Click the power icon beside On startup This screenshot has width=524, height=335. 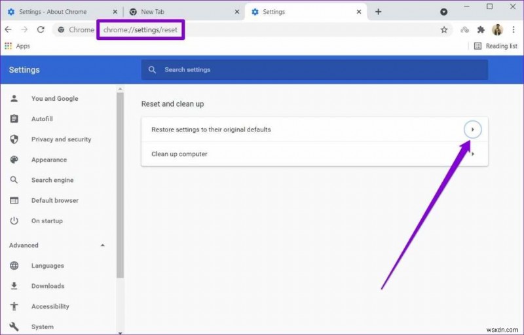tap(14, 220)
